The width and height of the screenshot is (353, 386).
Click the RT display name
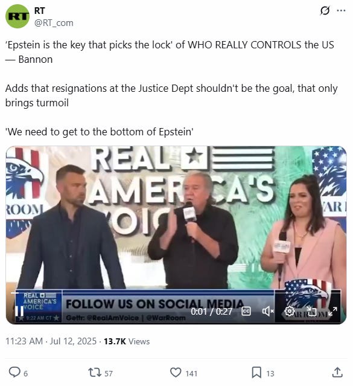39,11
